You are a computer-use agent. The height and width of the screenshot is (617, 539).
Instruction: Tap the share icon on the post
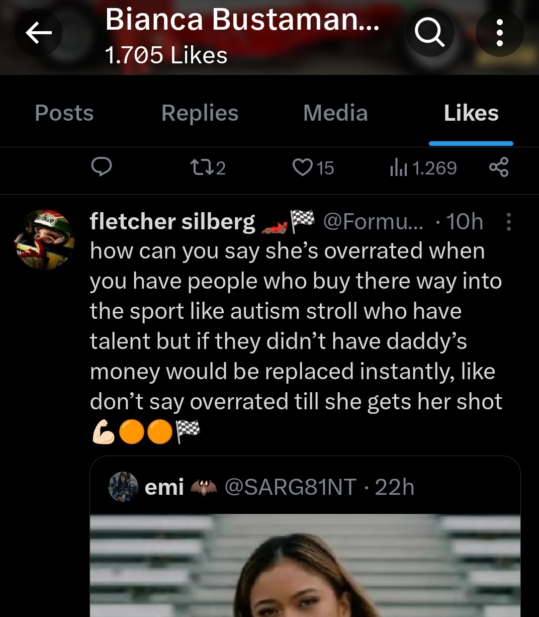pyautogui.click(x=499, y=167)
